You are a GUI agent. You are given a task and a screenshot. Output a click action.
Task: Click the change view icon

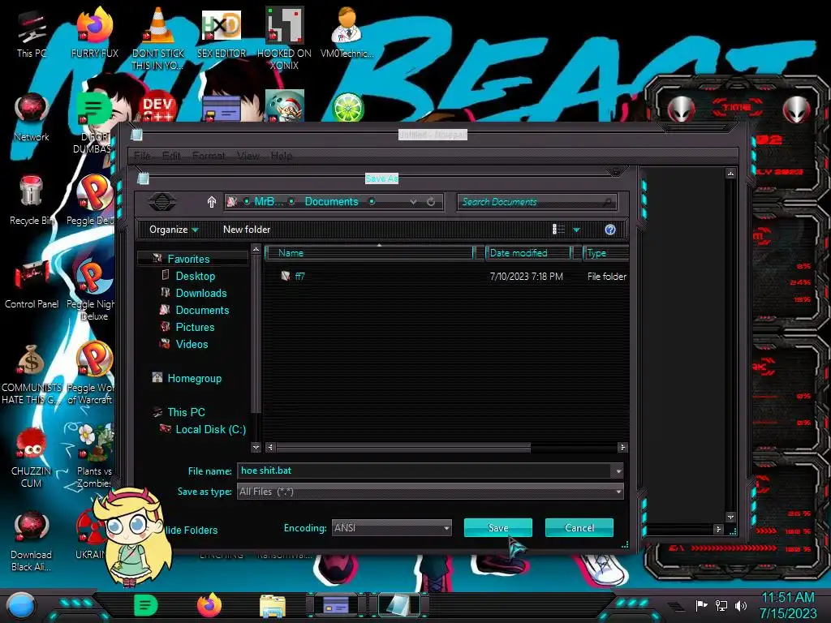click(558, 230)
